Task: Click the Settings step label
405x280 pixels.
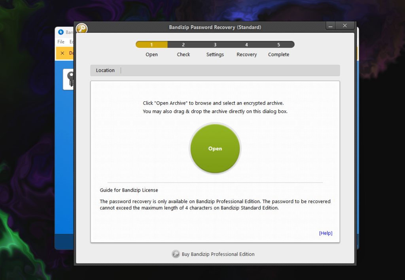Action: coord(215,54)
